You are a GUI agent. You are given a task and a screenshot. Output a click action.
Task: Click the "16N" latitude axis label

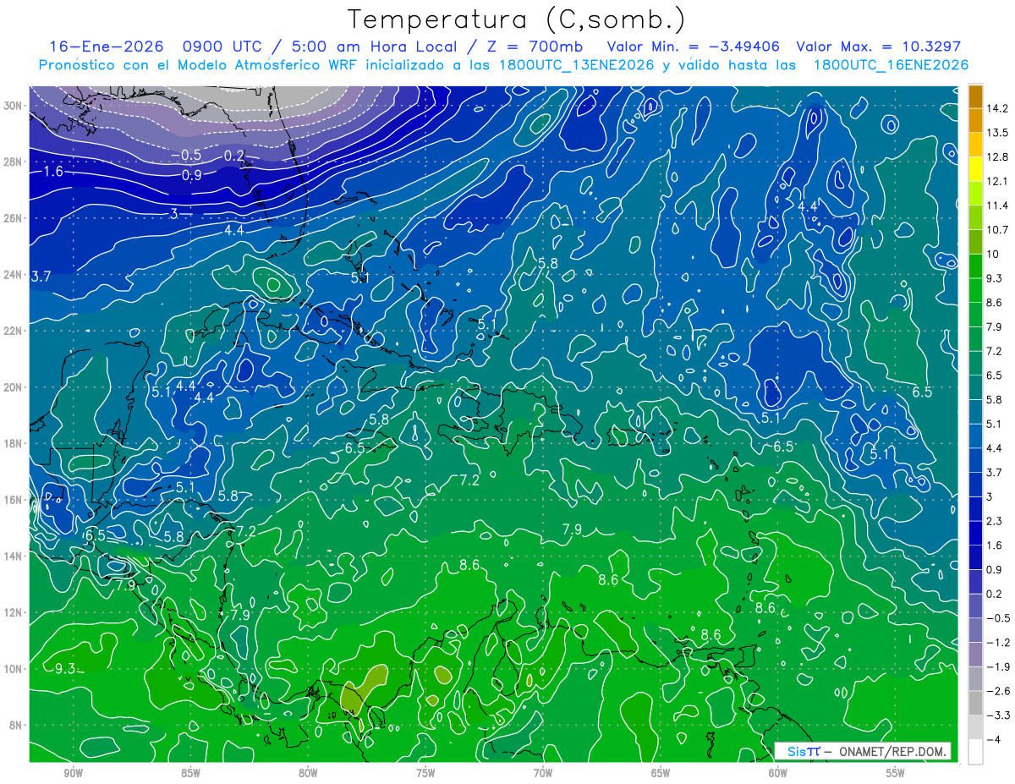click(x=14, y=500)
